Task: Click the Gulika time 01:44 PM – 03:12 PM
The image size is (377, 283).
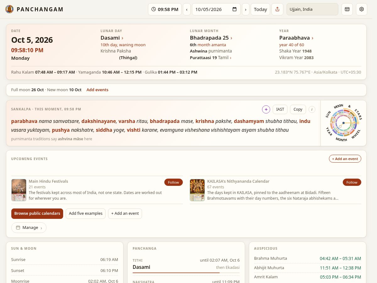Action: [178, 72]
